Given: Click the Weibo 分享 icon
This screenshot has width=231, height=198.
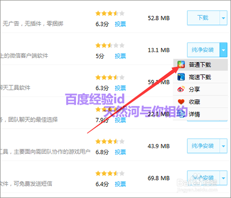Looking at the screenshot, I should pyautogui.click(x=181, y=89).
